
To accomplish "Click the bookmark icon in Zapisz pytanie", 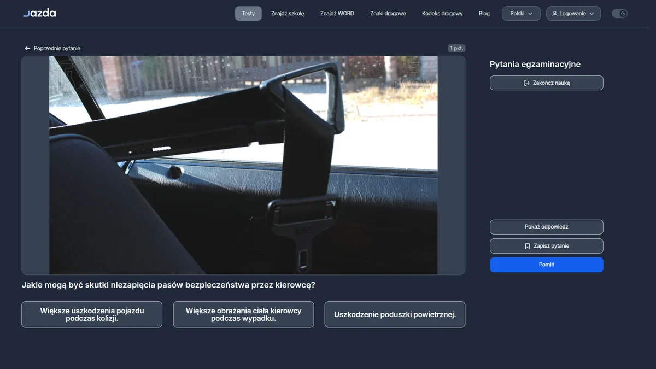I will click(x=527, y=246).
